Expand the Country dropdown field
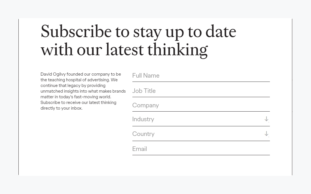 [x=196, y=134]
